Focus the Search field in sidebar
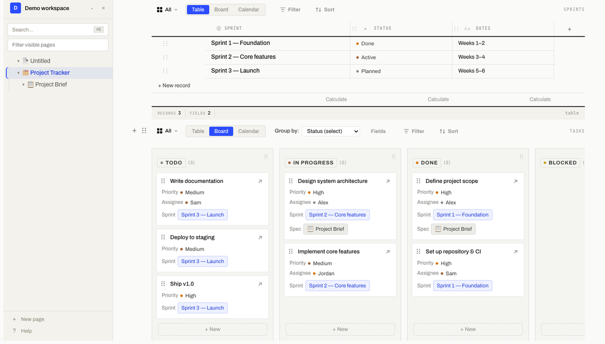The height and width of the screenshot is (344, 605). tap(58, 30)
